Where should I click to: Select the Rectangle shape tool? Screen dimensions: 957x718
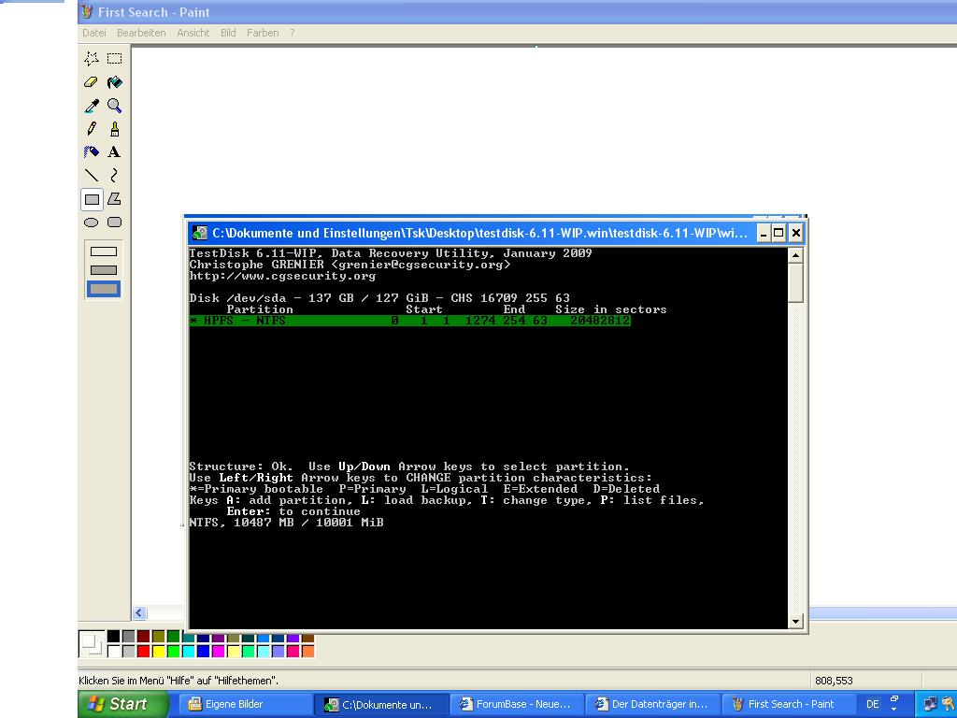(x=92, y=199)
